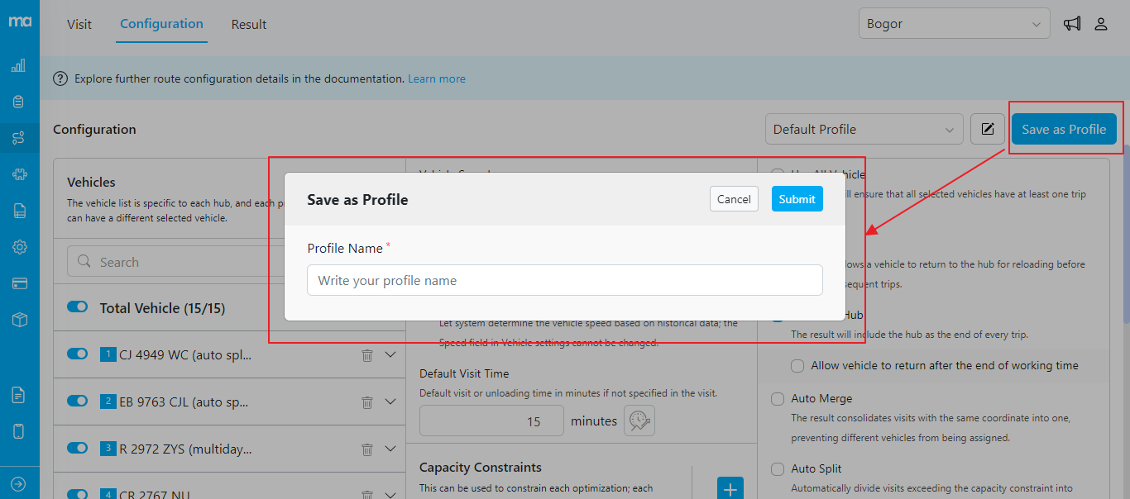
Task: Enable the Auto Merge checkbox
Action: click(778, 399)
